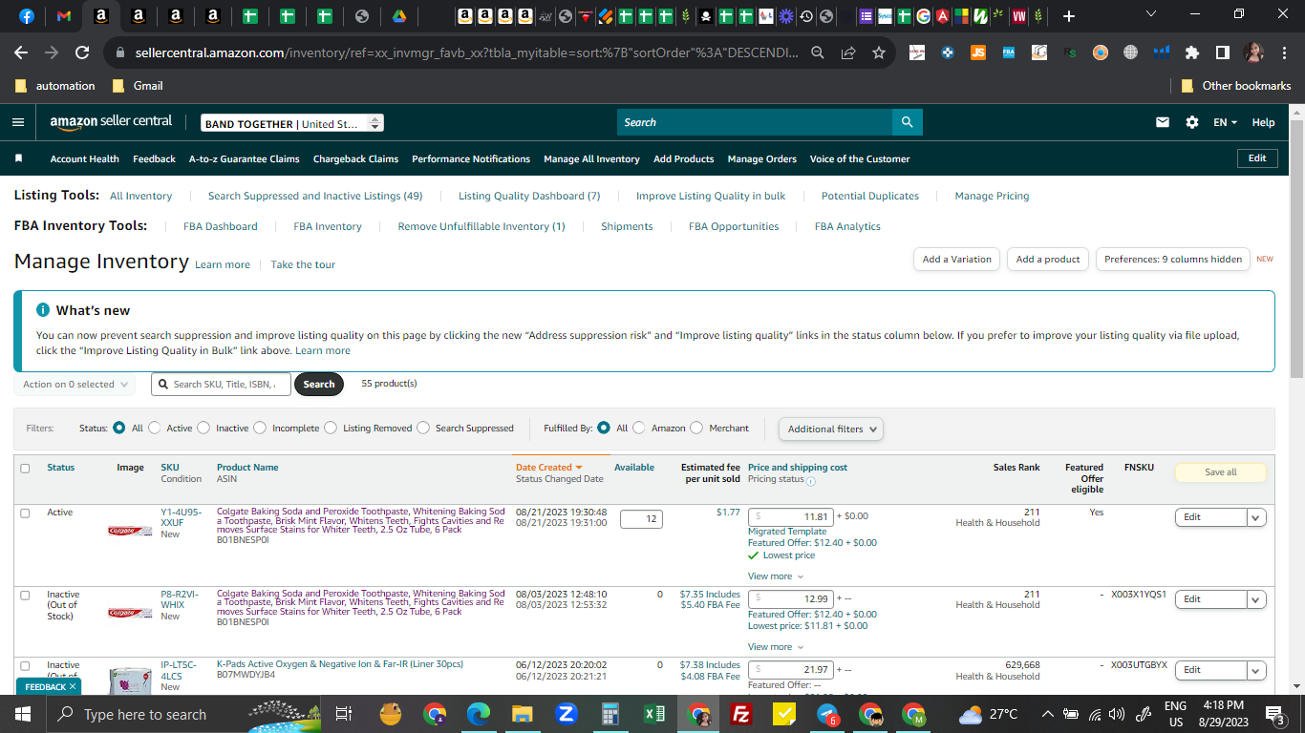Click the info icon next to Pricing status
The height and width of the screenshot is (733, 1305).
pos(811,480)
